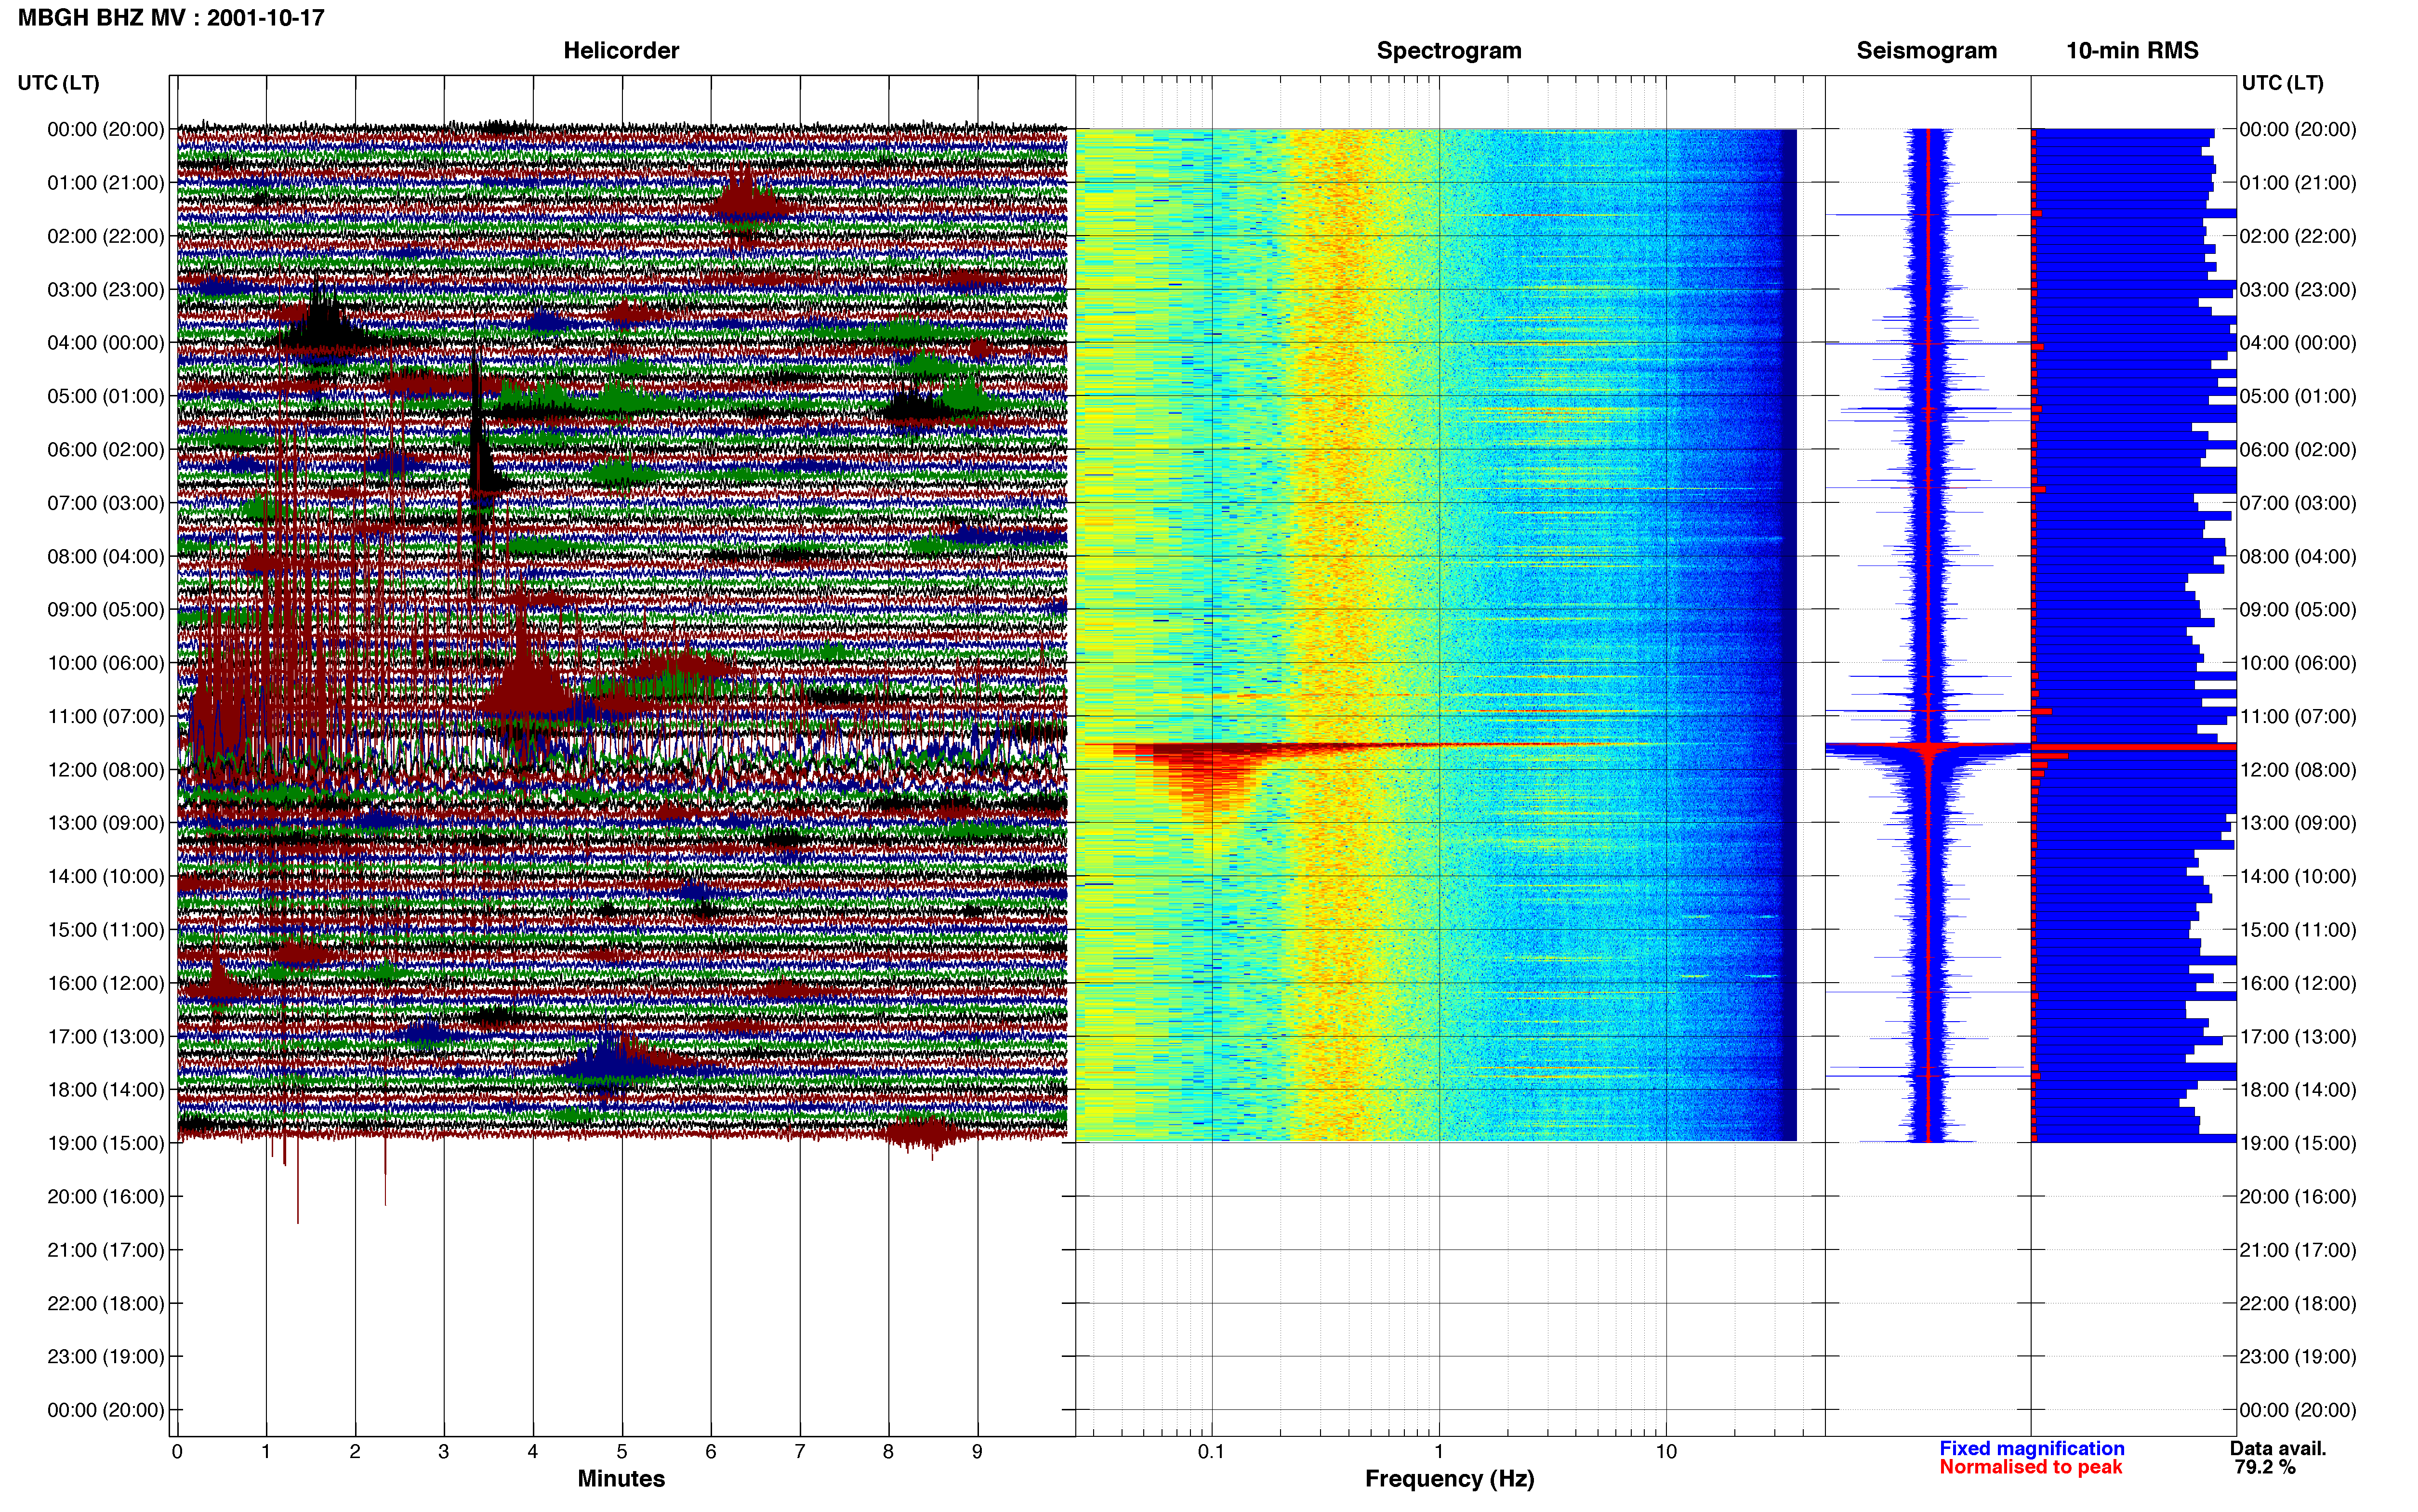Click the red 'Normalised to peak' legend text

(x=2030, y=1467)
